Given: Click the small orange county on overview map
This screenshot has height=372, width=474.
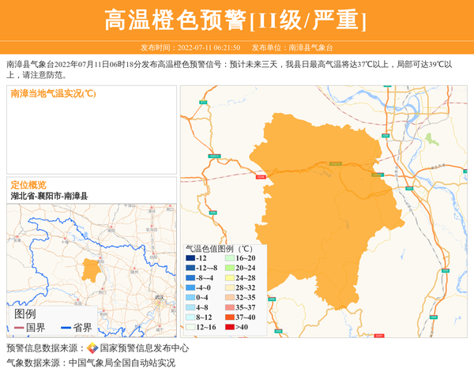Looking at the screenshot, I should [x=91, y=269].
